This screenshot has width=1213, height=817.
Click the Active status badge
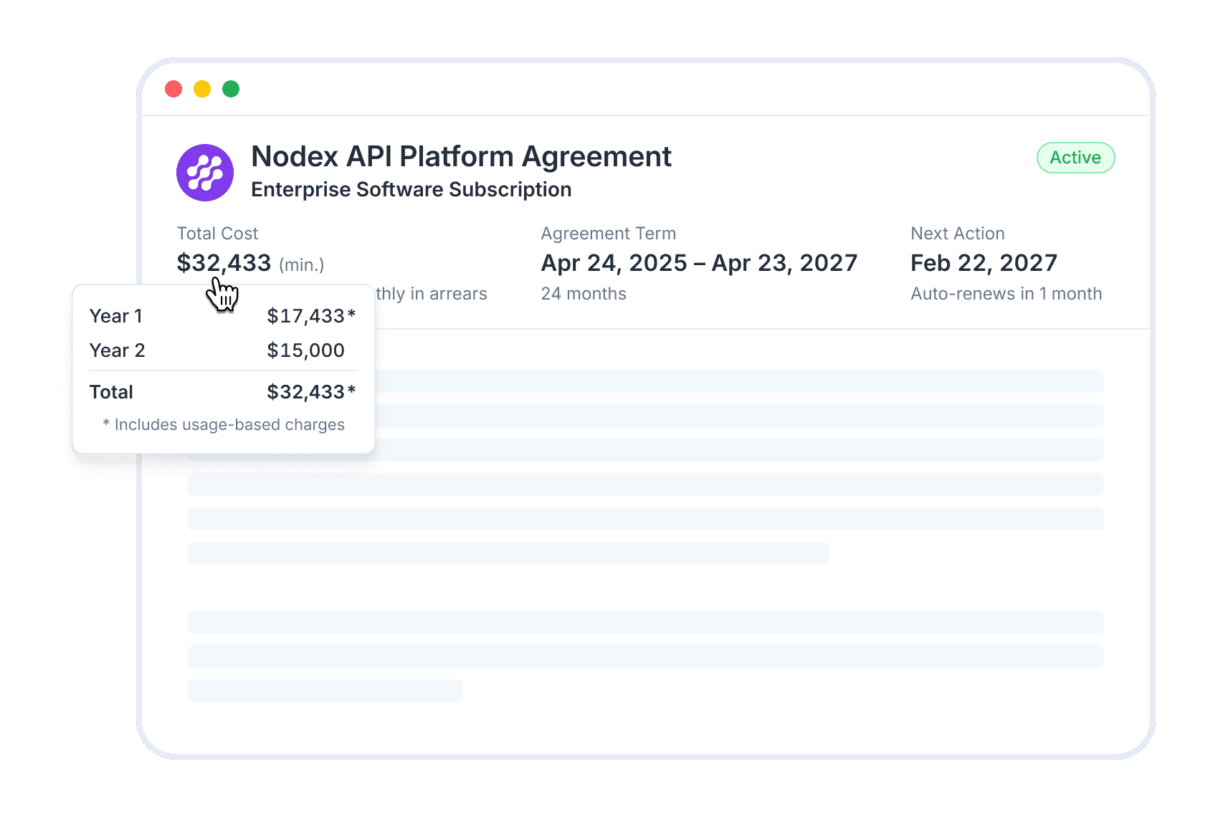tap(1075, 158)
